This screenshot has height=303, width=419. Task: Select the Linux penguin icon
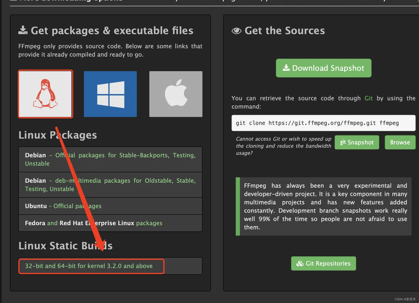point(45,94)
